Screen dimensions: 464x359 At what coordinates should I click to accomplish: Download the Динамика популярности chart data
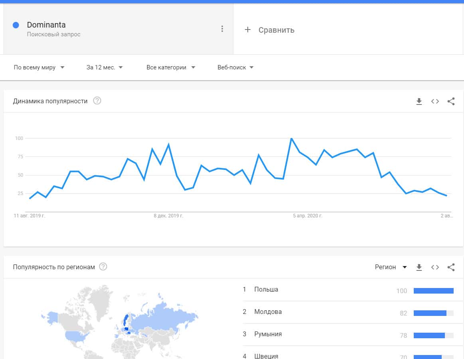click(x=419, y=101)
